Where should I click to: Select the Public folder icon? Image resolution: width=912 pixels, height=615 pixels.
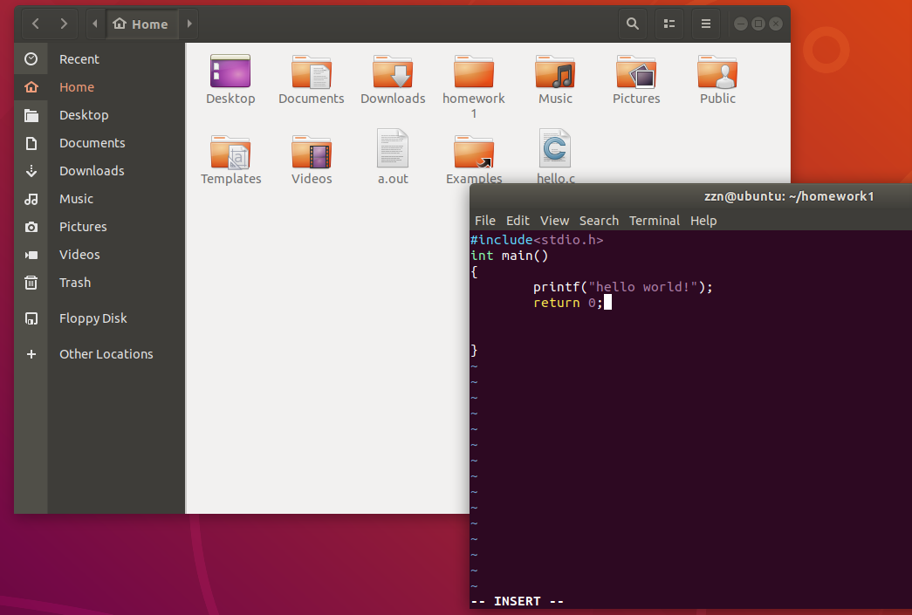(x=717, y=72)
